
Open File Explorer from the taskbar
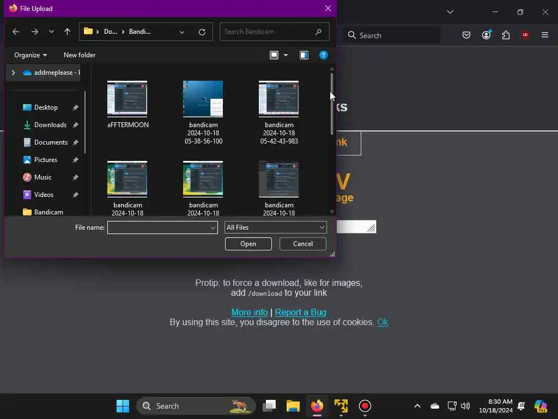(293, 406)
